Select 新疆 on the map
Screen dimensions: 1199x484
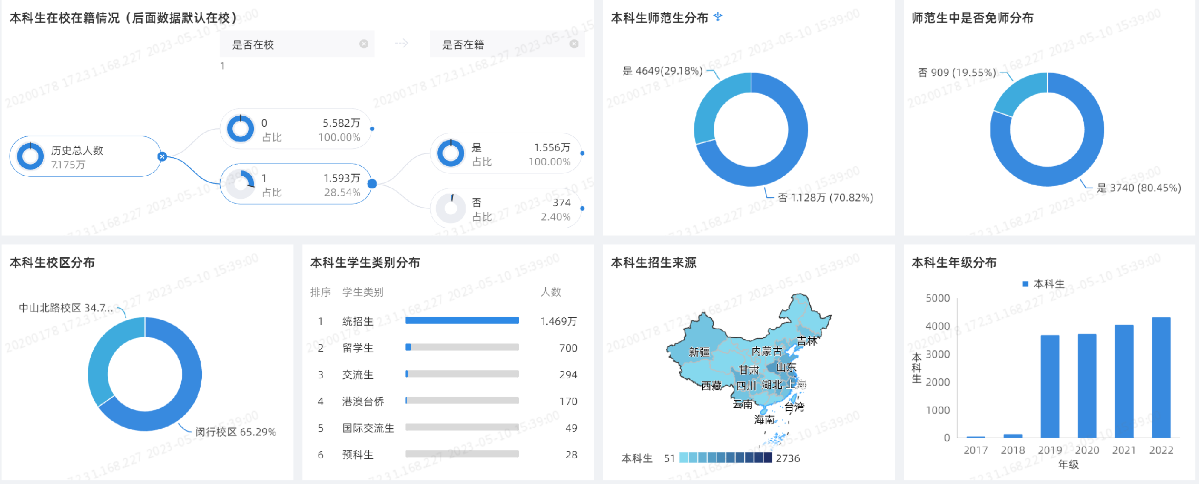(700, 352)
